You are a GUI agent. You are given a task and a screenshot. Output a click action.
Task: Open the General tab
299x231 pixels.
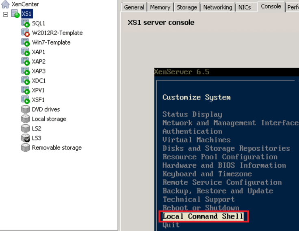click(x=134, y=7)
